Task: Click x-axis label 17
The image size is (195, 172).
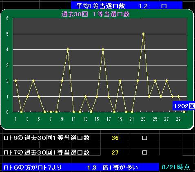Action: pos(109,119)
